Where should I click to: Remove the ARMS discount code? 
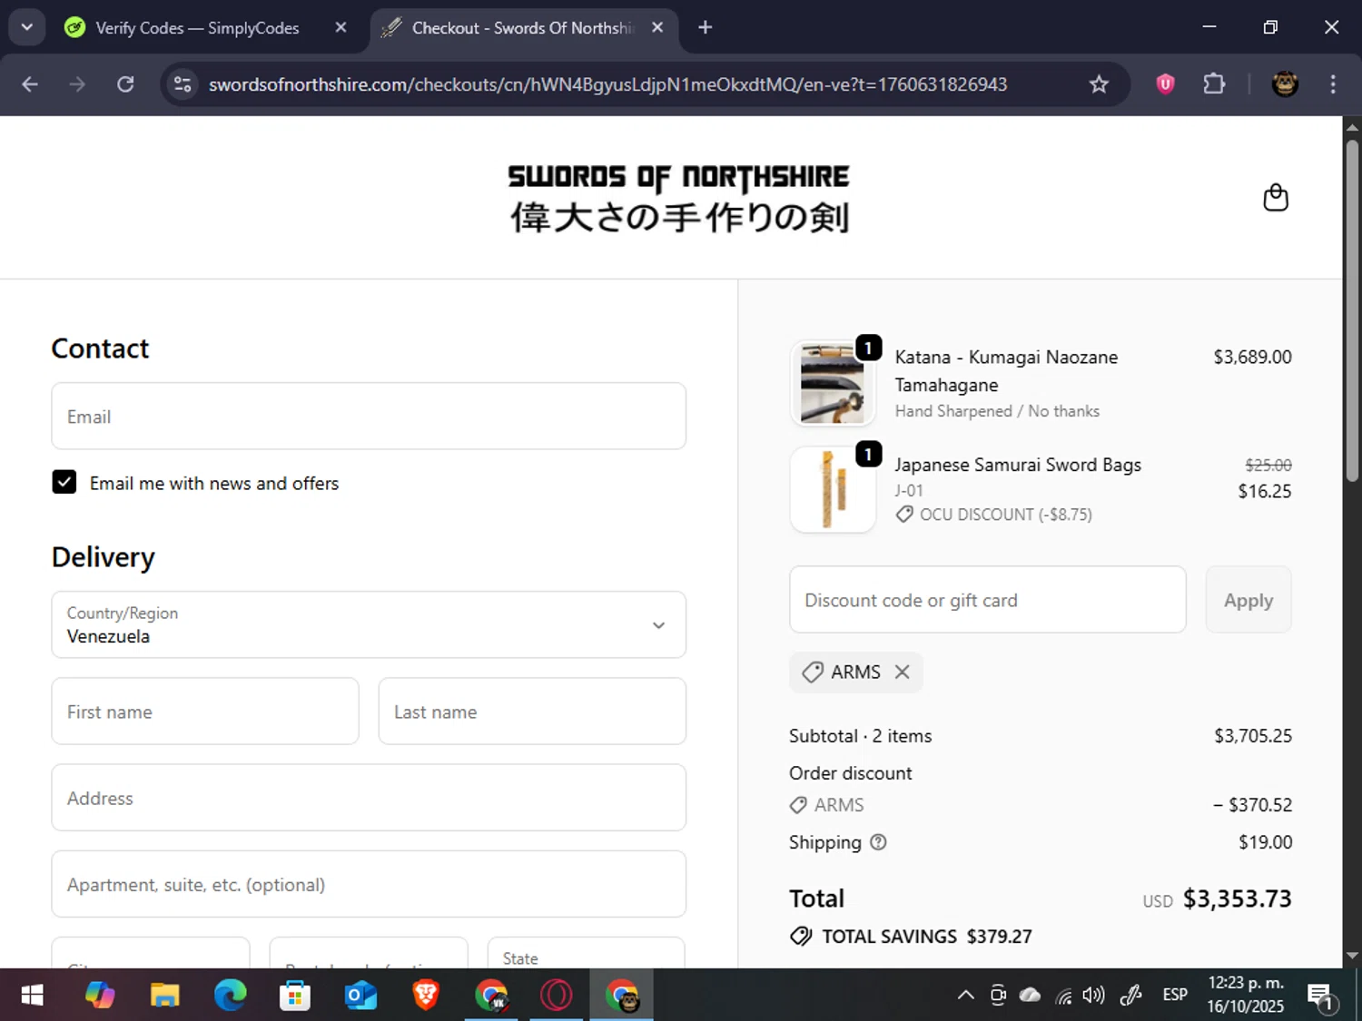point(902,672)
